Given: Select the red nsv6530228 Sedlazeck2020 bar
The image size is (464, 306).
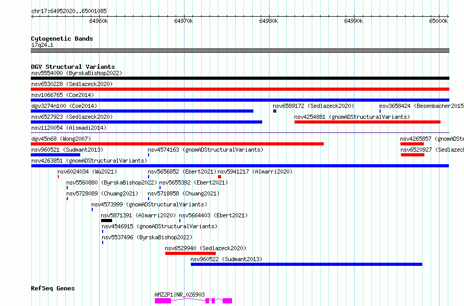Looking at the screenshot, I should pyautogui.click(x=240, y=89).
